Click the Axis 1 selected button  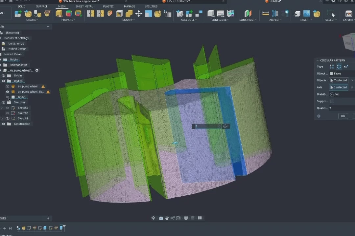tap(339, 88)
